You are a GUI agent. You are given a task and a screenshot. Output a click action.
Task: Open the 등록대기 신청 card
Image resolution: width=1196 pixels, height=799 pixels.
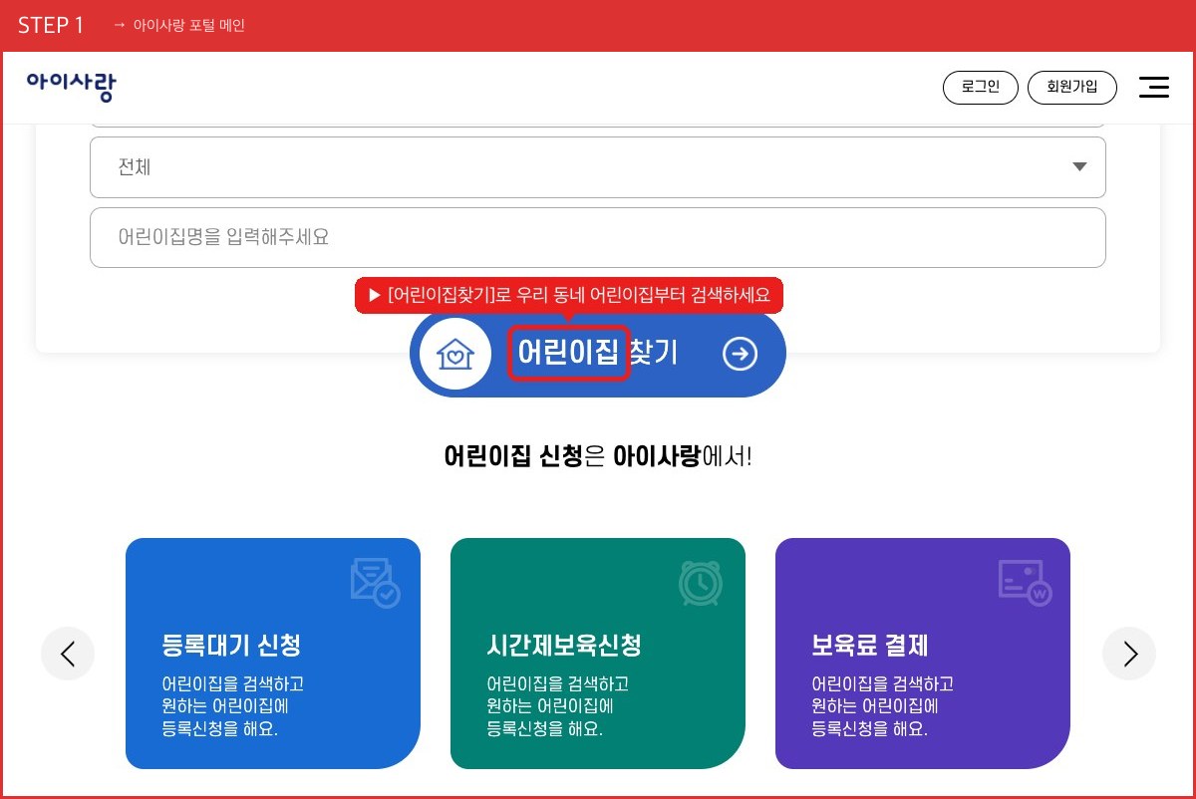273,654
